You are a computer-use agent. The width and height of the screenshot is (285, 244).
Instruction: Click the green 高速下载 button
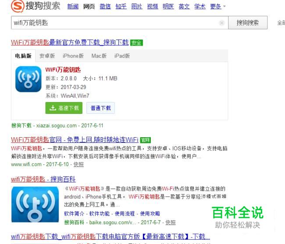64,108
